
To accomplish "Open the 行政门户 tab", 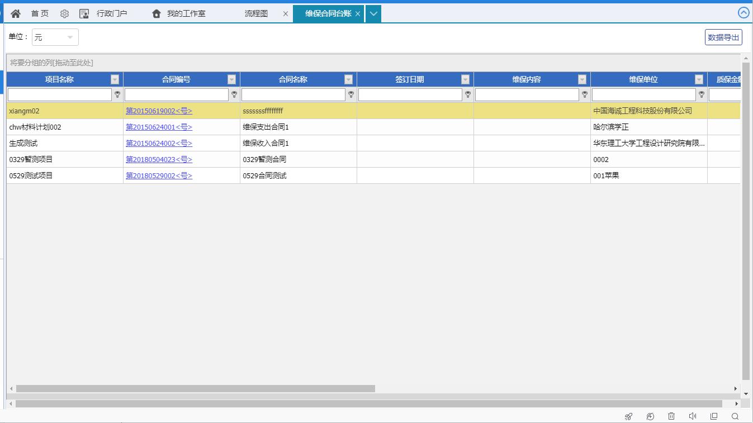I will 111,13.
